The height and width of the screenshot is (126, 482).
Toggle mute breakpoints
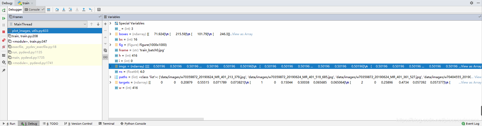[4, 47]
